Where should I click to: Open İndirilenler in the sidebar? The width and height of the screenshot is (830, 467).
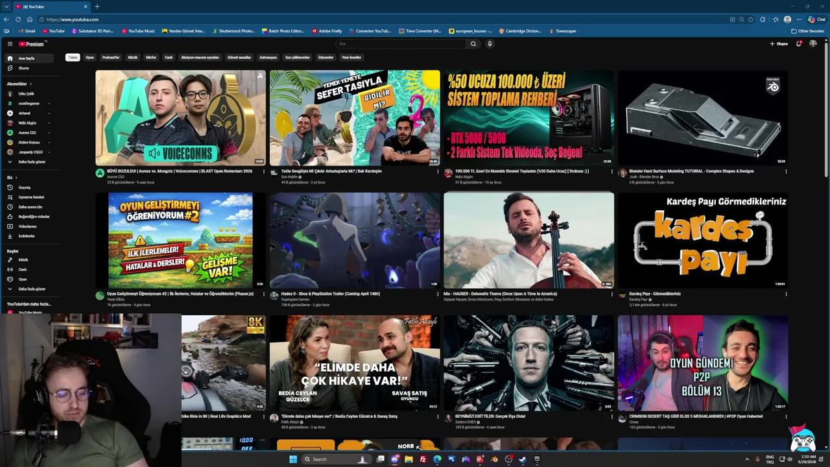pos(30,236)
